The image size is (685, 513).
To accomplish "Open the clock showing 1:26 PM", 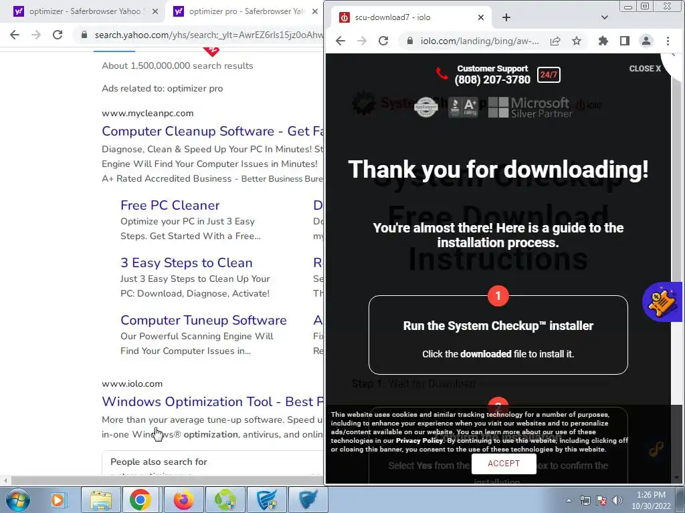I will (651, 500).
